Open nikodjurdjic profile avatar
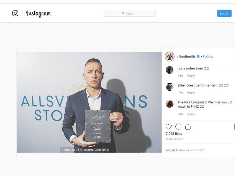The image size is (235, 176). [x=169, y=56]
